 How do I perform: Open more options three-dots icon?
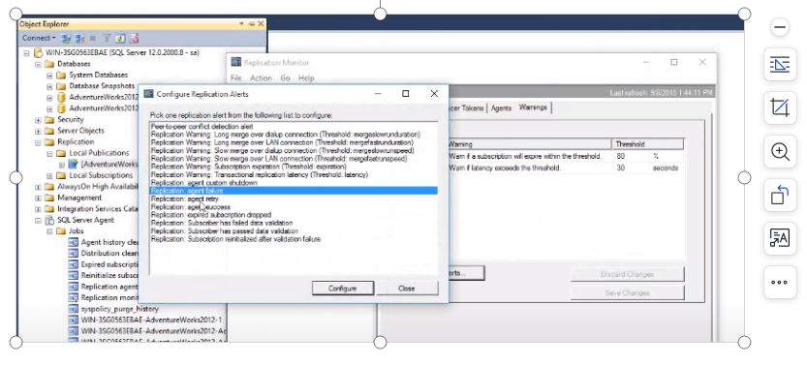[x=780, y=282]
